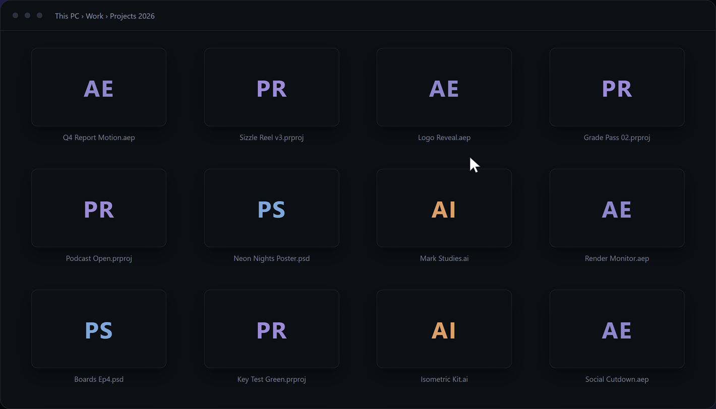Click the file name Sizzle Reel v3.prproj
The width and height of the screenshot is (716, 409).
(272, 138)
